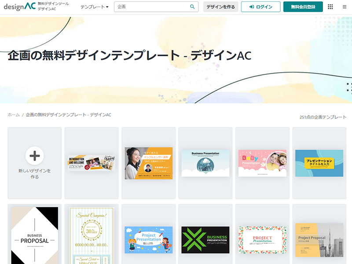This screenshot has width=352, height=264.
Task: Click inside the search field containing 企画
Action: 150,7
